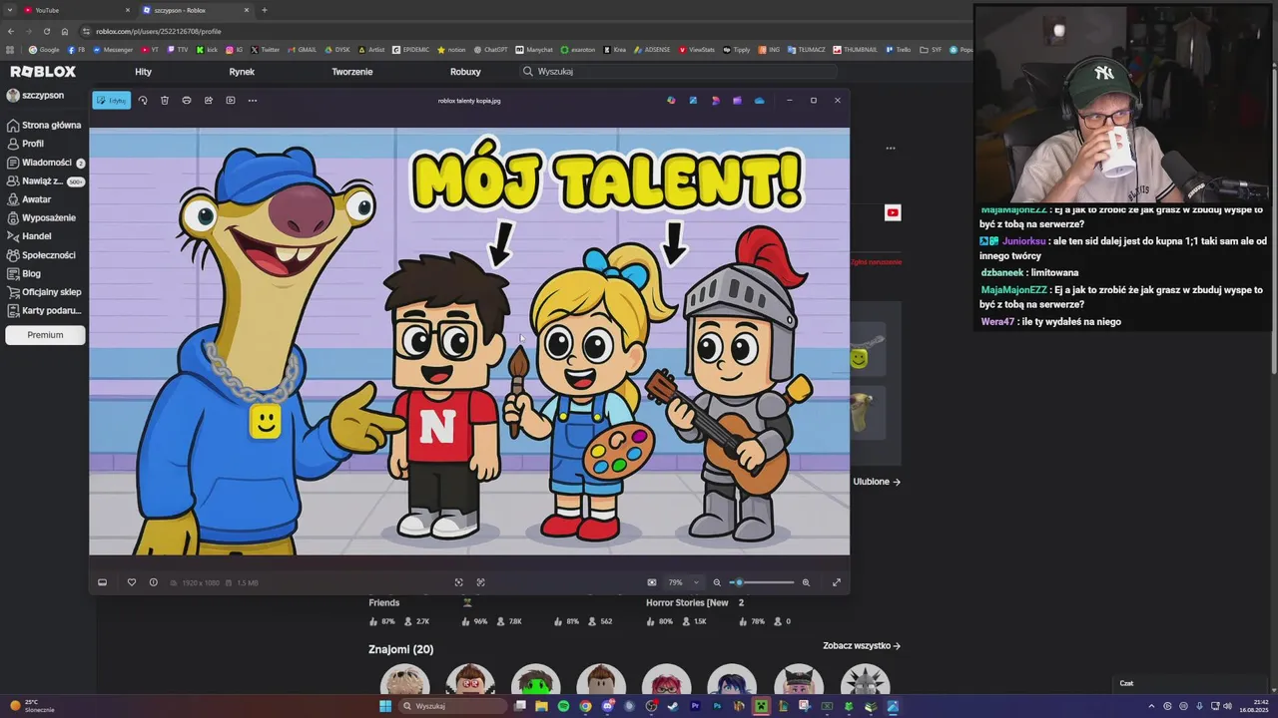The image size is (1278, 718).
Task: Open the Clipchamp icon in Photos title bar
Action: pos(737,100)
